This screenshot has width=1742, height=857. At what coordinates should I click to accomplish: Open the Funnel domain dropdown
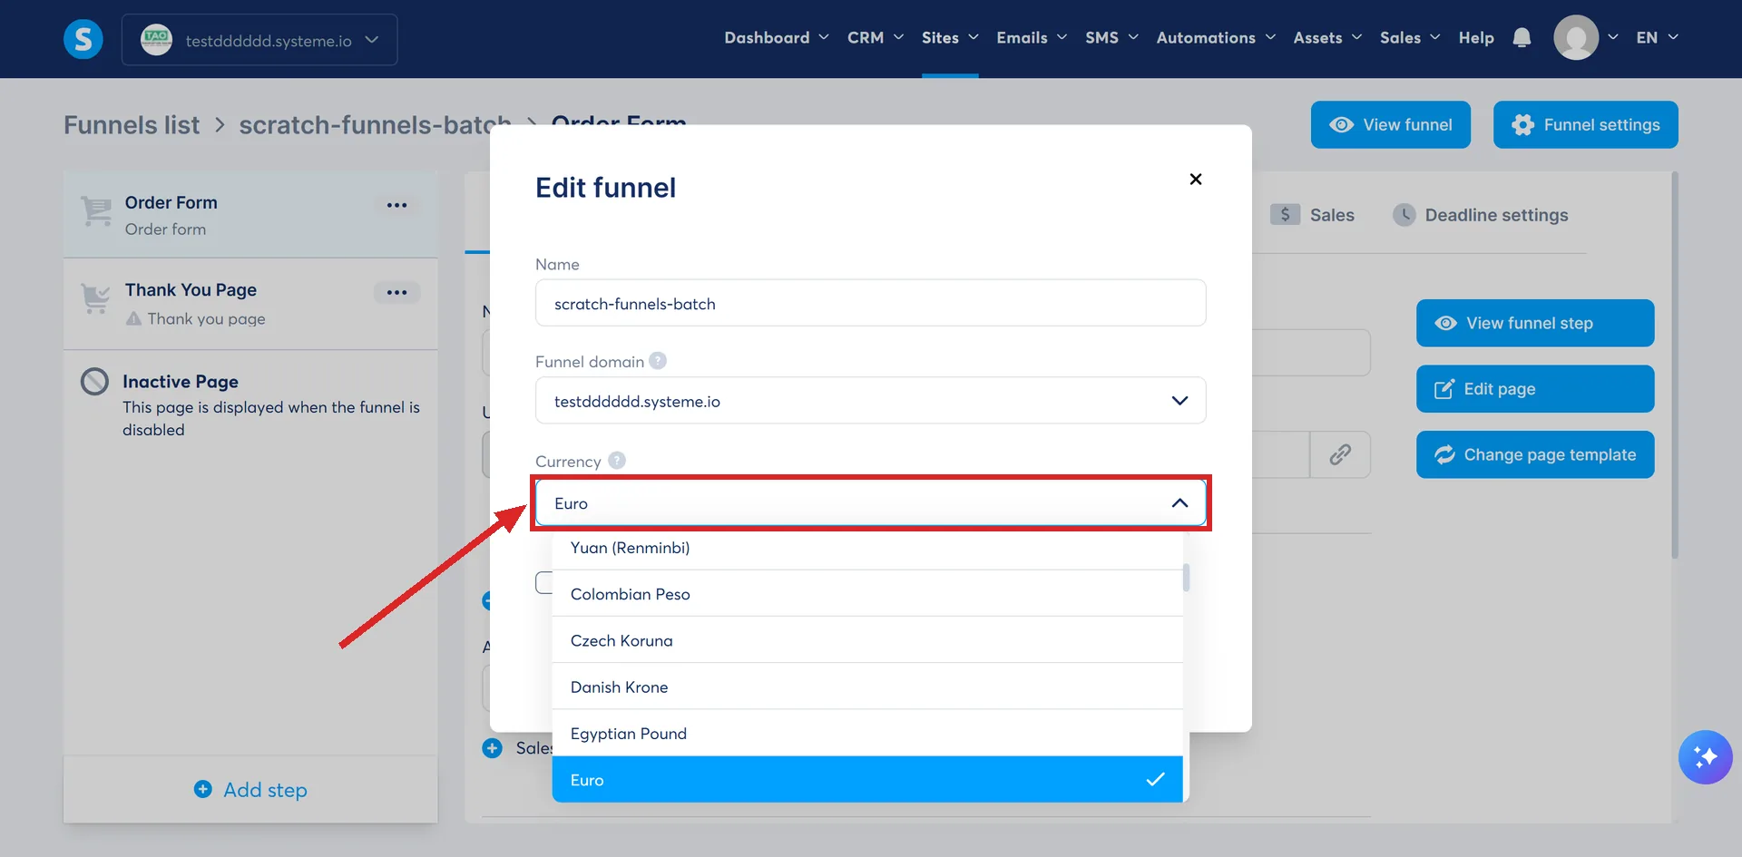870,400
